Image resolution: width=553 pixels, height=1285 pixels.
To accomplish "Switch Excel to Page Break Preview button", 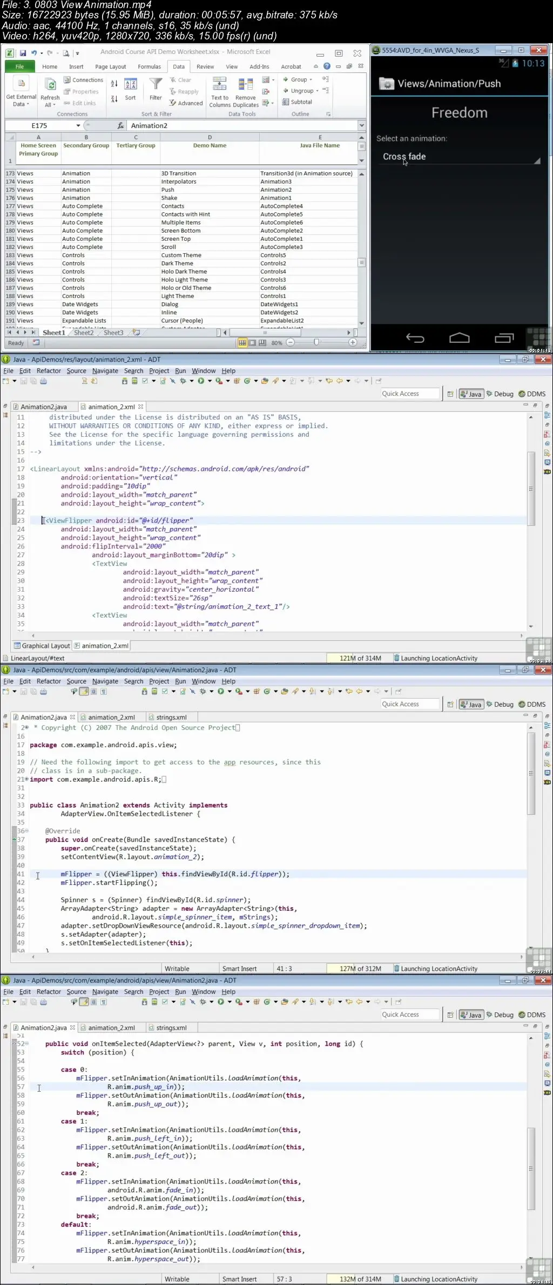I will (x=262, y=343).
